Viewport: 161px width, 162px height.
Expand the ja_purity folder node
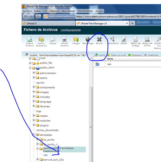tap(37, 139)
